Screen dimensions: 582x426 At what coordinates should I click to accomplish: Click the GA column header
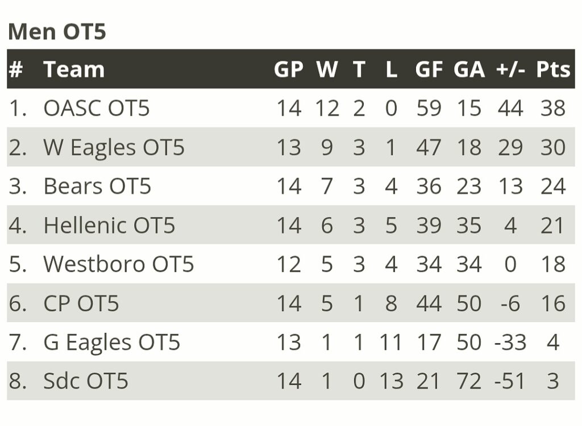(469, 69)
